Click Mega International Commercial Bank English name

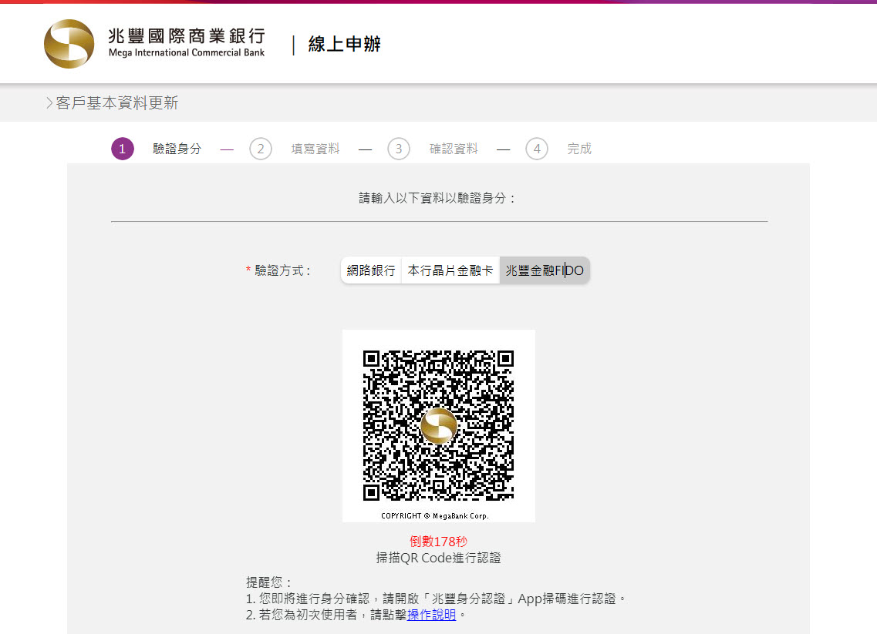(187, 52)
